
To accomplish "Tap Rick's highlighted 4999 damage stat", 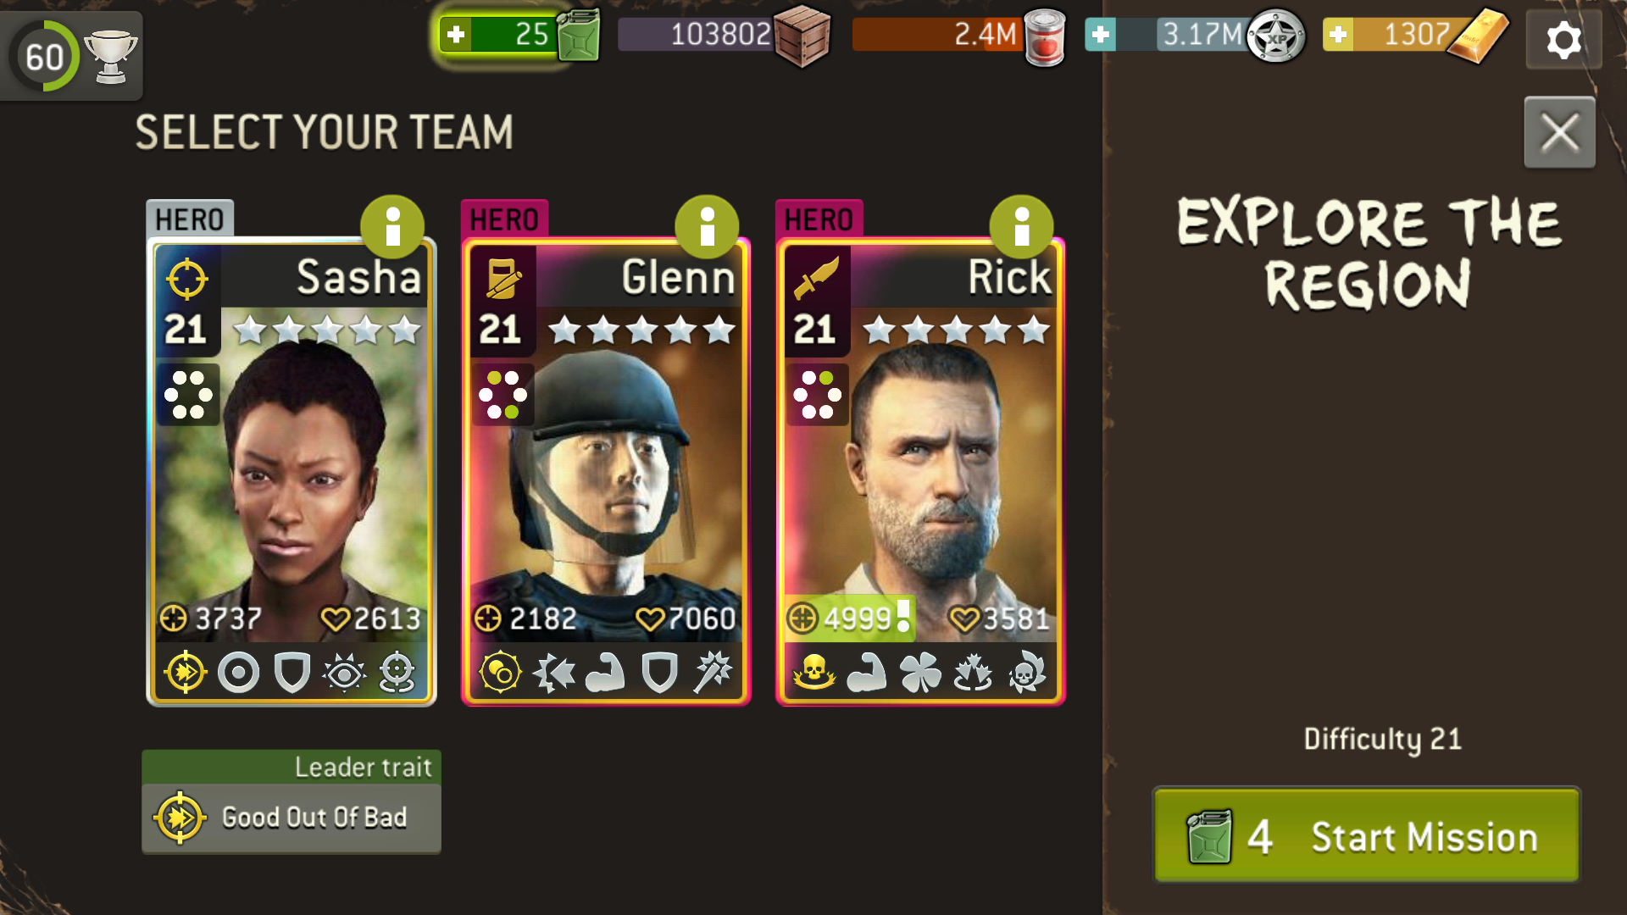I will coord(849,618).
